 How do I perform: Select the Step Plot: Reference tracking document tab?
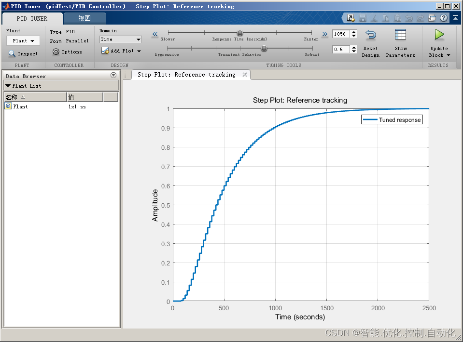187,75
